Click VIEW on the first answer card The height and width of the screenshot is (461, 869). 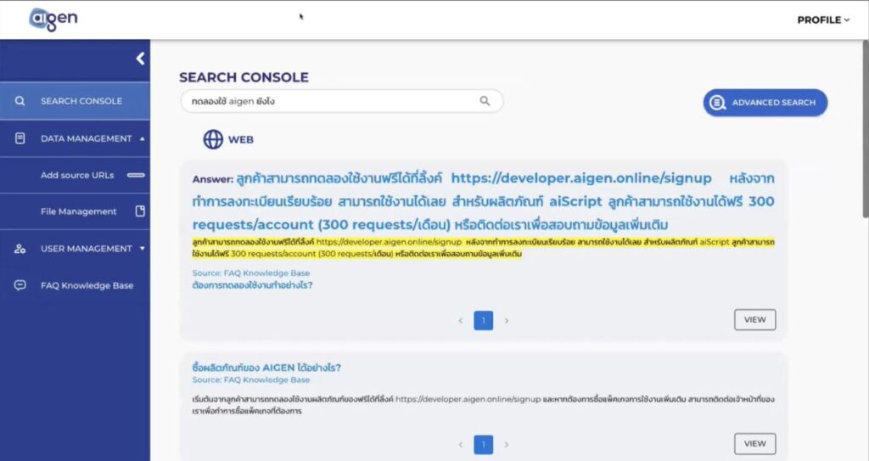tap(754, 319)
